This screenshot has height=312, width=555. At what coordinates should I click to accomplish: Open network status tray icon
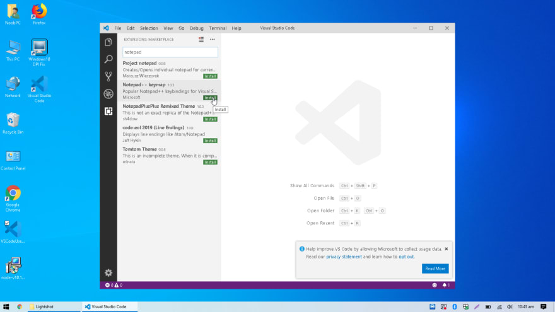[499, 307]
